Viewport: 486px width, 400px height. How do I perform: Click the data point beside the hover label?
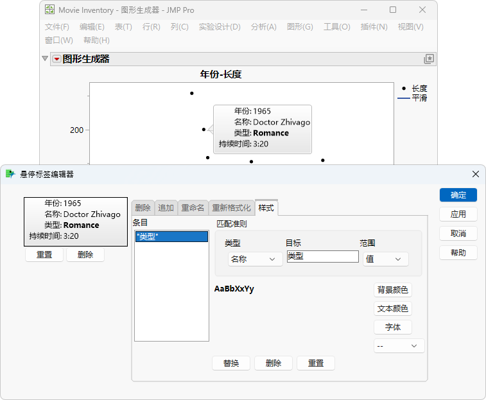pos(204,129)
